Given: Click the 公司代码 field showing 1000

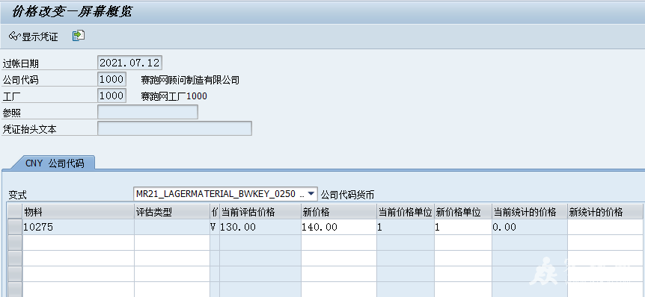Looking at the screenshot, I should (x=112, y=79).
